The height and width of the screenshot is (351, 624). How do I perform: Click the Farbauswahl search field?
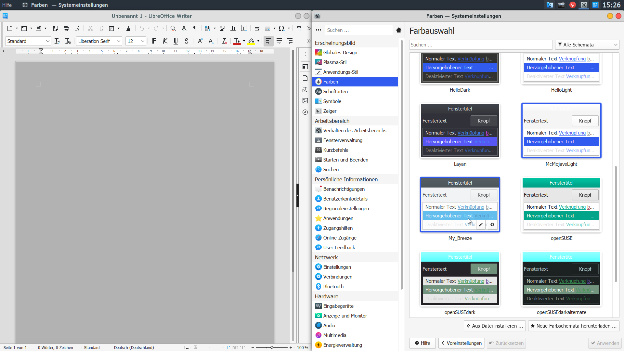(481, 45)
